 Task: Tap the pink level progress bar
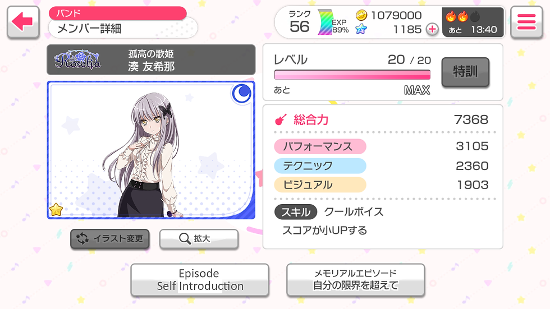tap(352, 75)
